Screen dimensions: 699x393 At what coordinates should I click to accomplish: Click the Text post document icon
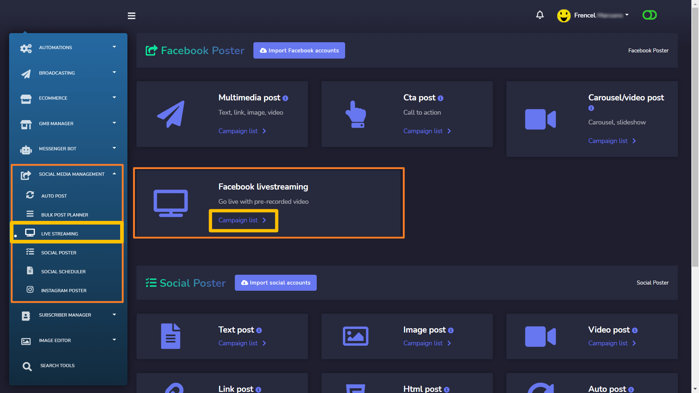coord(171,336)
